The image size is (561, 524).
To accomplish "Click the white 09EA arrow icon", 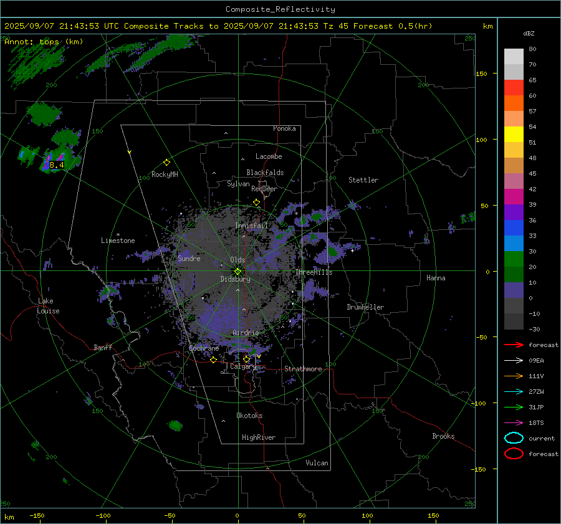I will click(514, 361).
